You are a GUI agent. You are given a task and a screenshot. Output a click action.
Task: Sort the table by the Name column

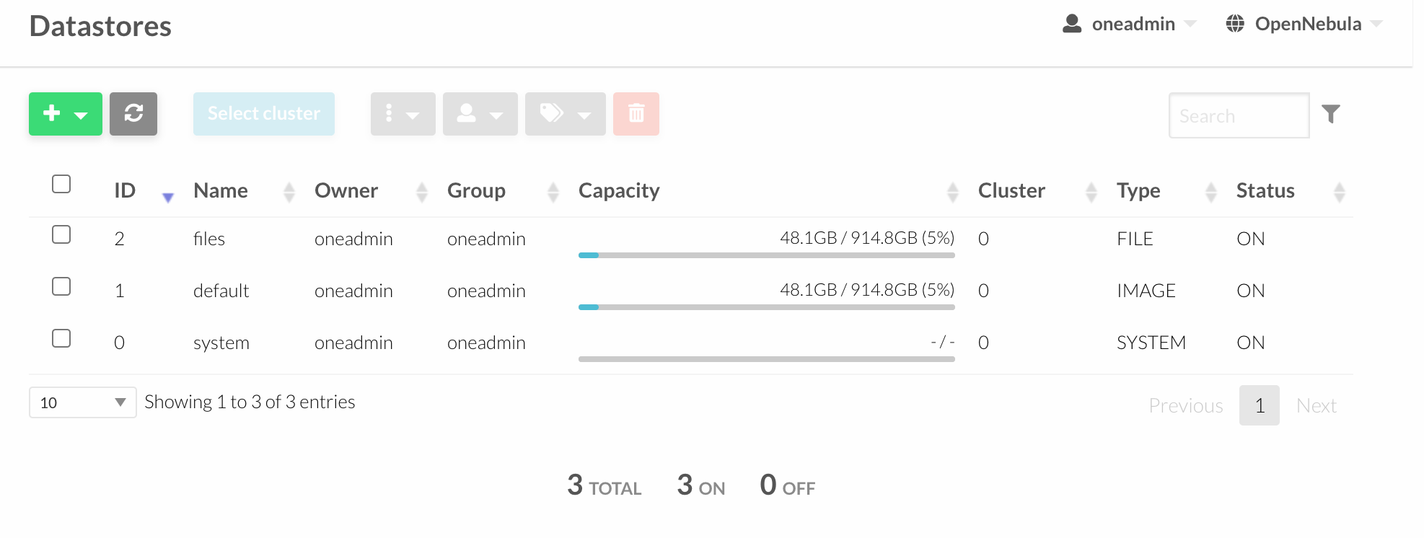click(x=220, y=190)
